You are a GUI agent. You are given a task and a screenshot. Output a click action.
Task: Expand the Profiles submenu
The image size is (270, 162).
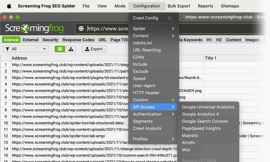tap(153, 139)
